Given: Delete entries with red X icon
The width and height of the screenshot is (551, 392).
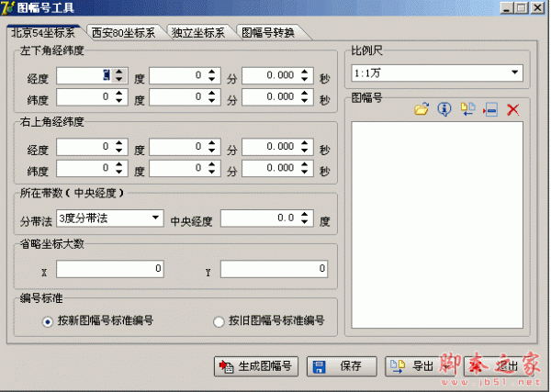Looking at the screenshot, I should coord(513,109).
